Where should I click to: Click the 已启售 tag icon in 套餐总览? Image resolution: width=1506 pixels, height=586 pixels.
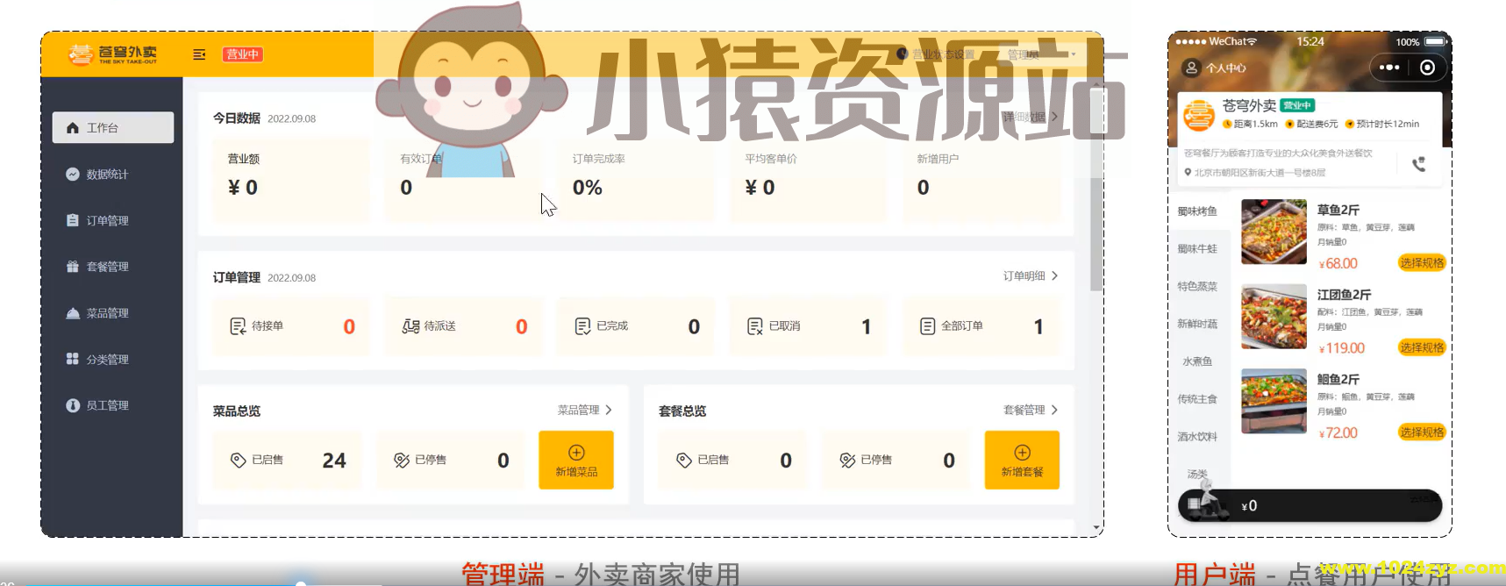point(684,460)
